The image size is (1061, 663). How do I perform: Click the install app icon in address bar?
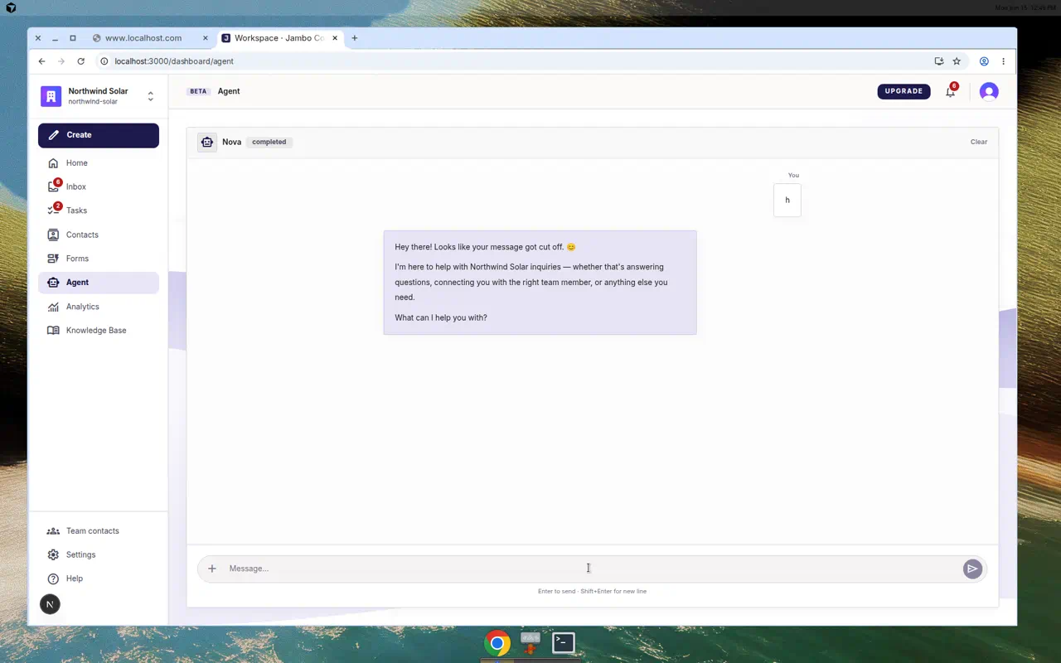click(938, 61)
